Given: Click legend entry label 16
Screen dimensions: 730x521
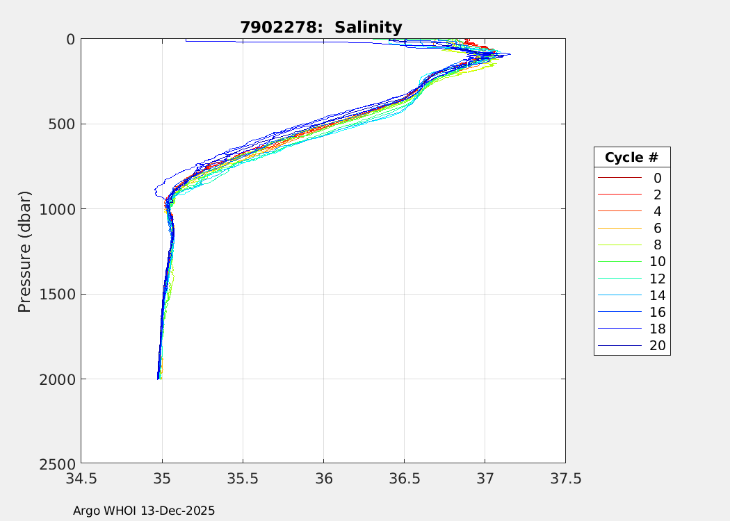Looking at the screenshot, I should pos(657,312).
